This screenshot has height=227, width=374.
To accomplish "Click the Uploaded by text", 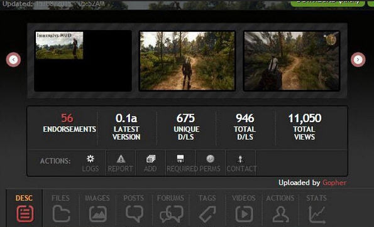I will (299, 182).
